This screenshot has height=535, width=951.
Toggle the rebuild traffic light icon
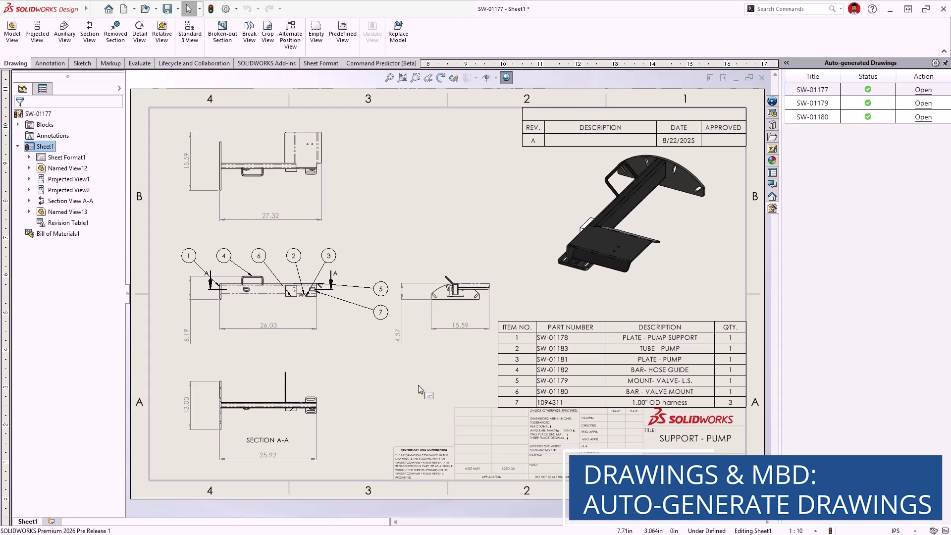211,9
